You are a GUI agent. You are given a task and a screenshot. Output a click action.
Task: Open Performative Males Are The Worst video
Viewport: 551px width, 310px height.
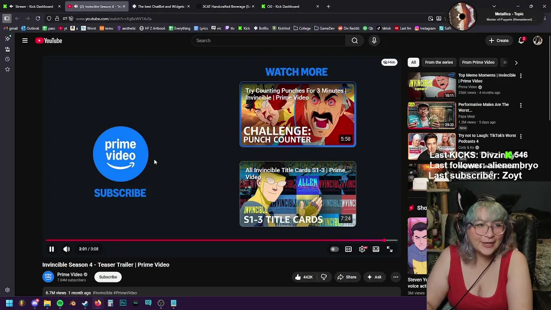(432, 115)
